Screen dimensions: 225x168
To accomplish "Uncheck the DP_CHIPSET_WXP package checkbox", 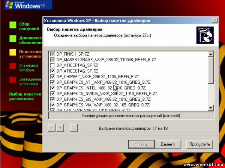I will coord(52,77).
